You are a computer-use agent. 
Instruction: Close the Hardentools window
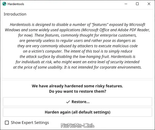click(149, 4)
